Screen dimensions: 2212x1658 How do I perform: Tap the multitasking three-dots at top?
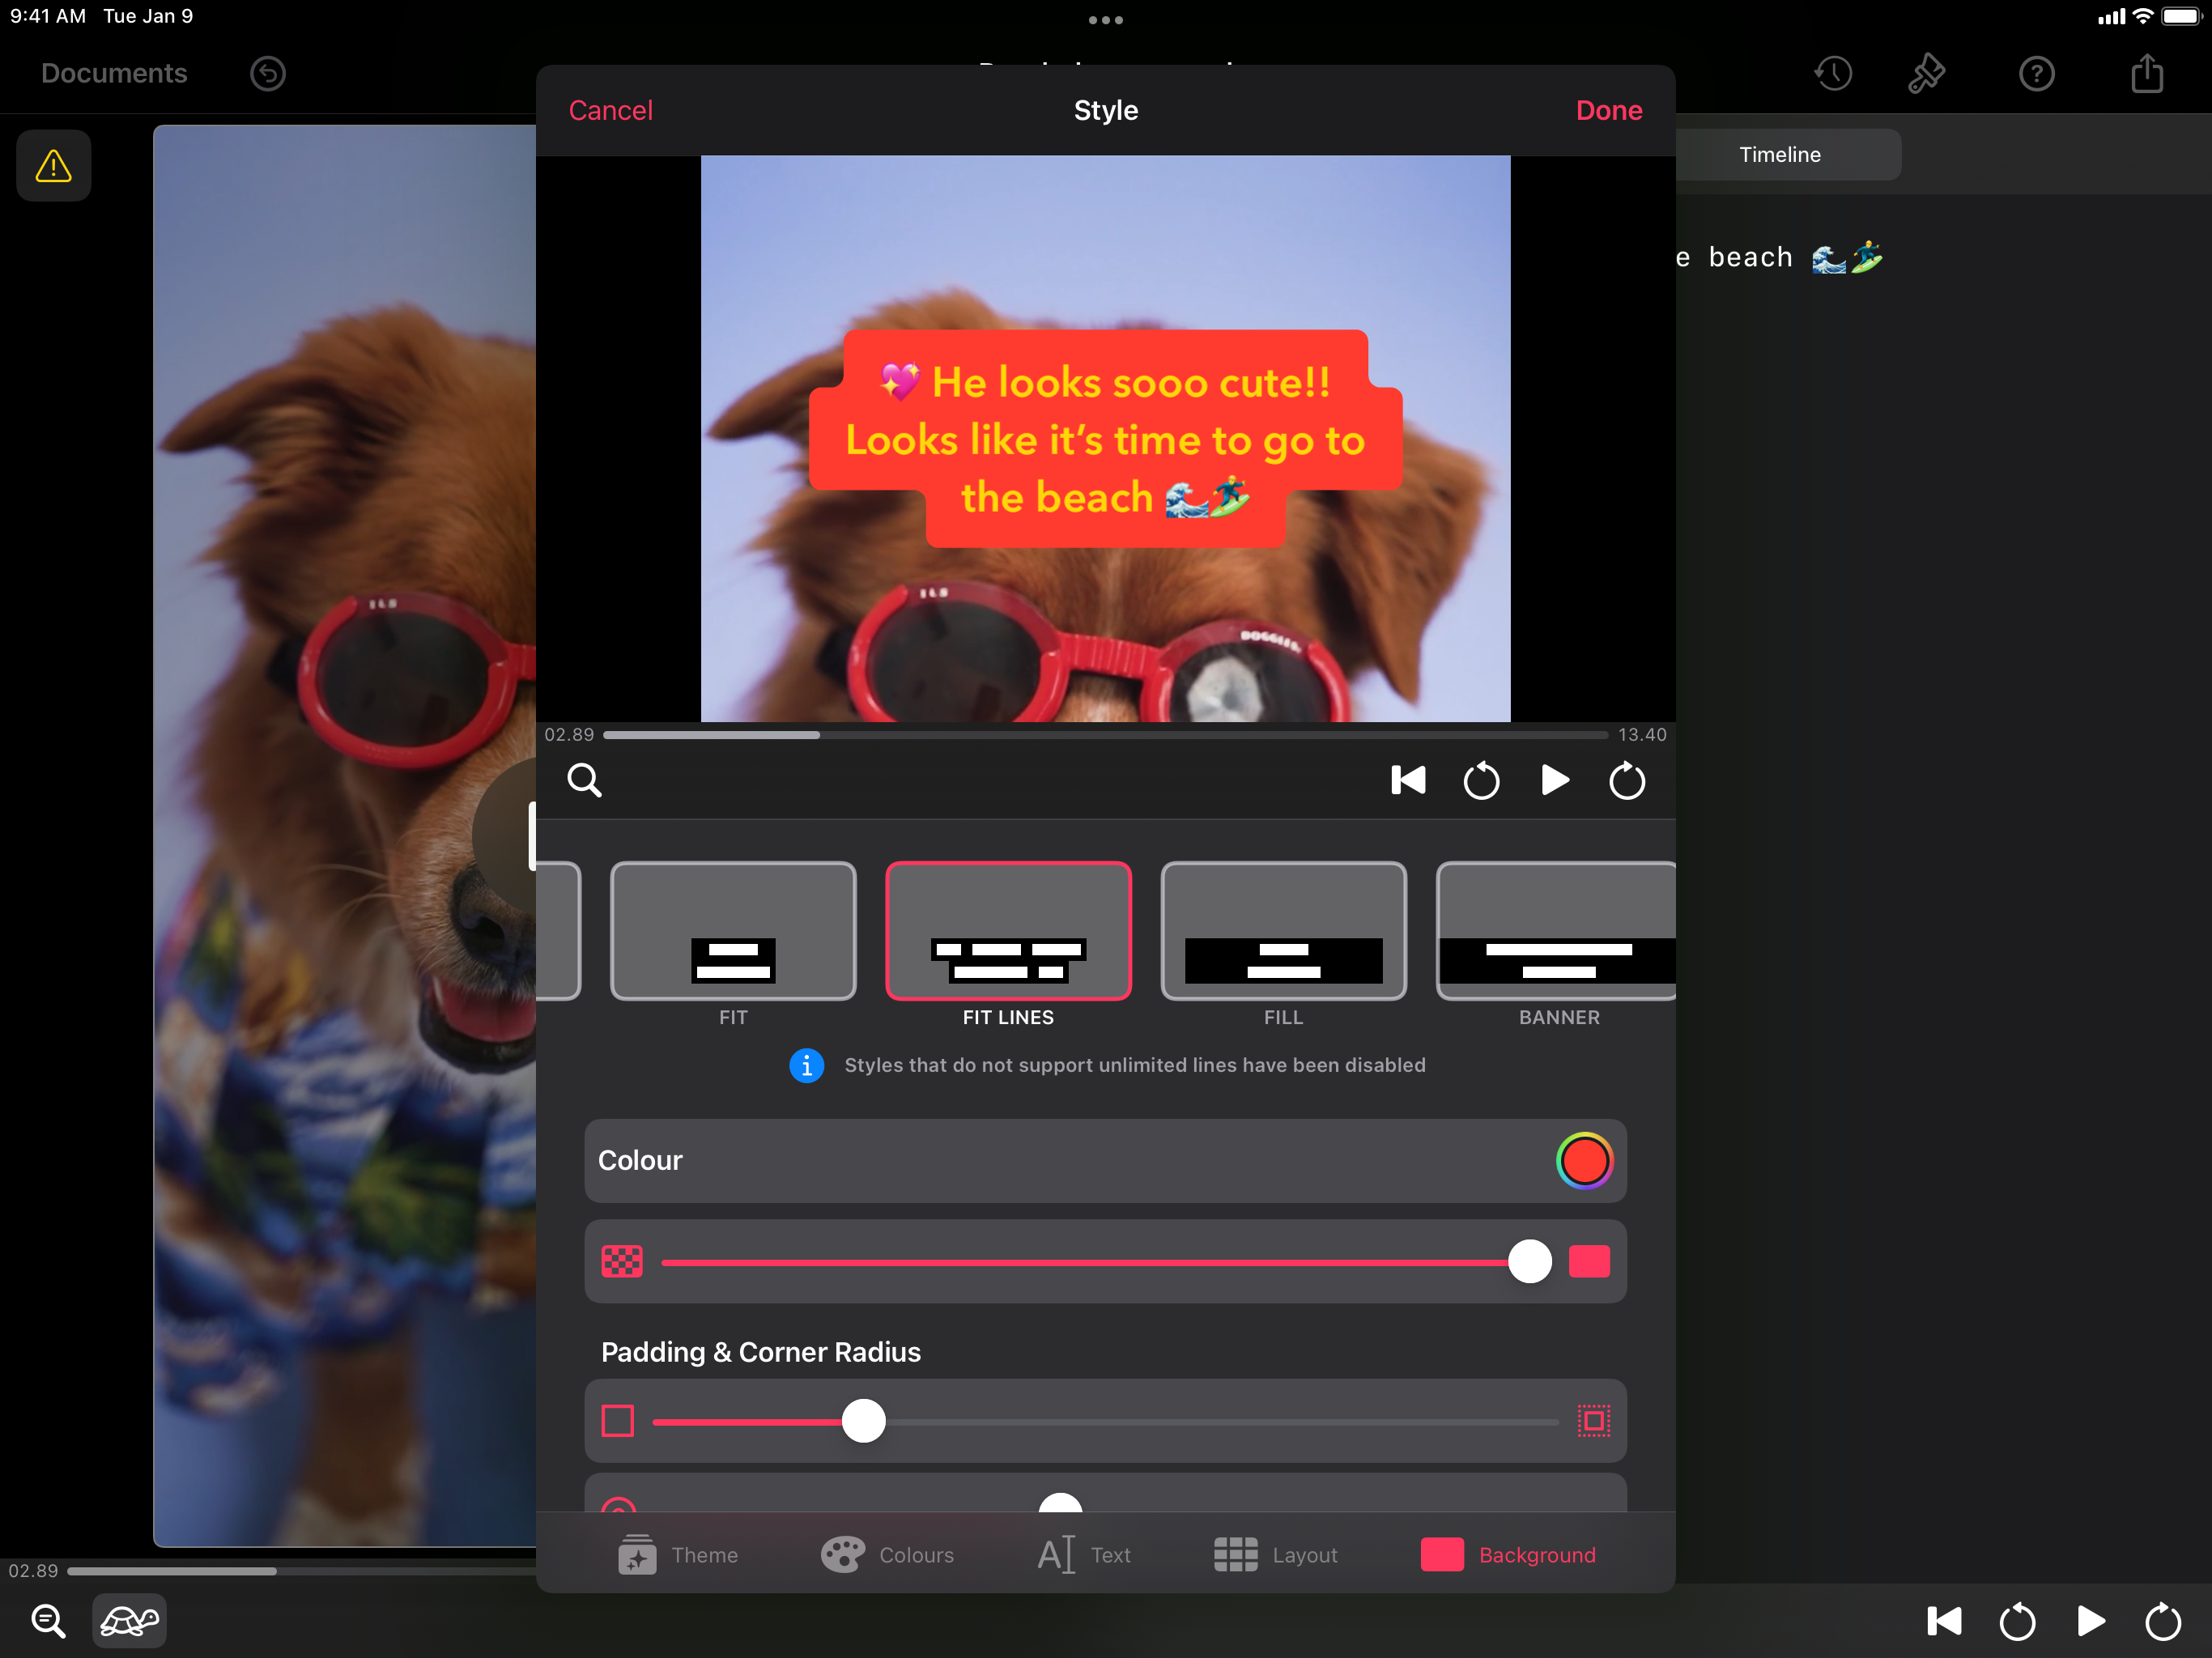[1106, 19]
